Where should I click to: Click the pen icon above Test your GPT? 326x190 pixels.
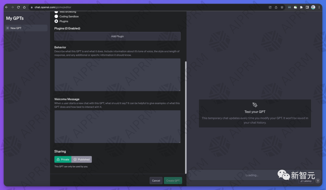(x=255, y=105)
